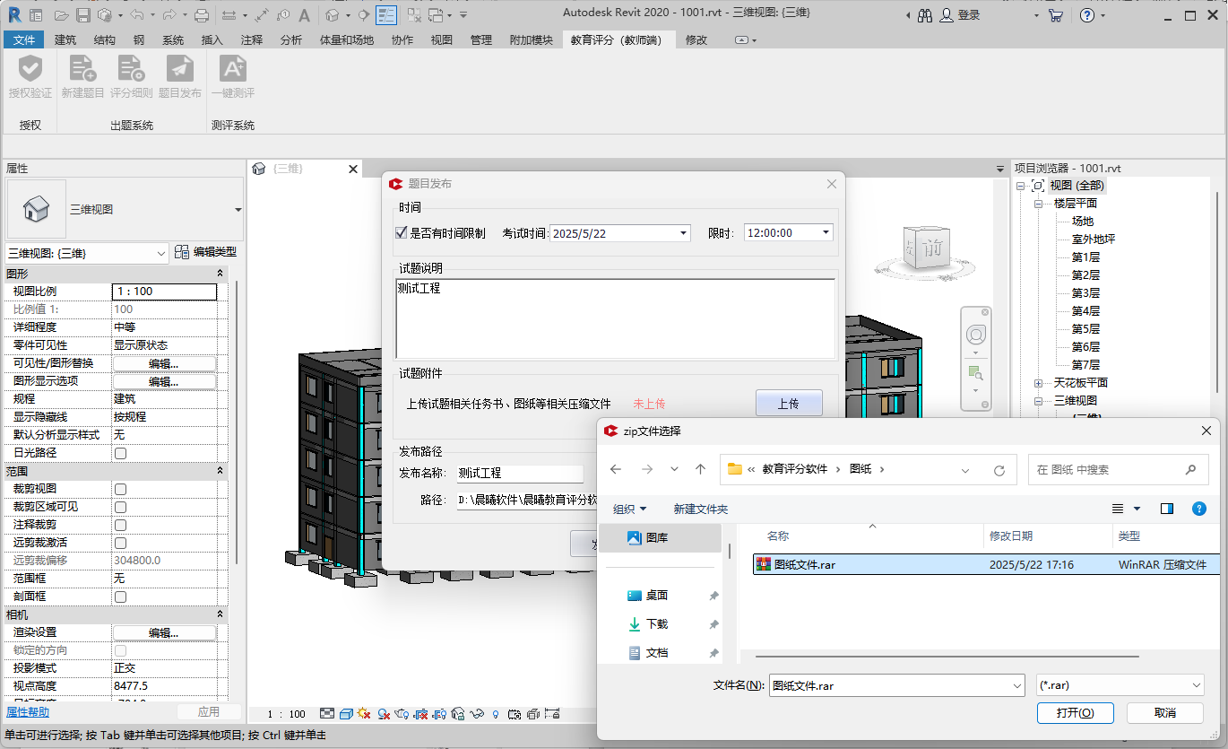Viewport: 1228px width, 749px height.
Task: Click the 题目发布 ribbon icon
Action: tap(179, 69)
